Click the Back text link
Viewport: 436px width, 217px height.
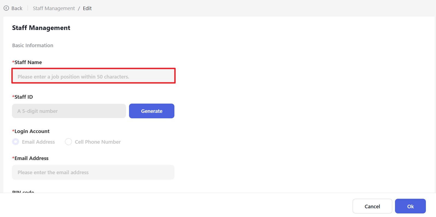(x=17, y=8)
